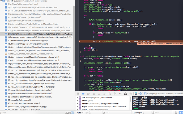Toggle highlighted blue navigator filter icon
The image size is (183, 114).
pos(72,113)
